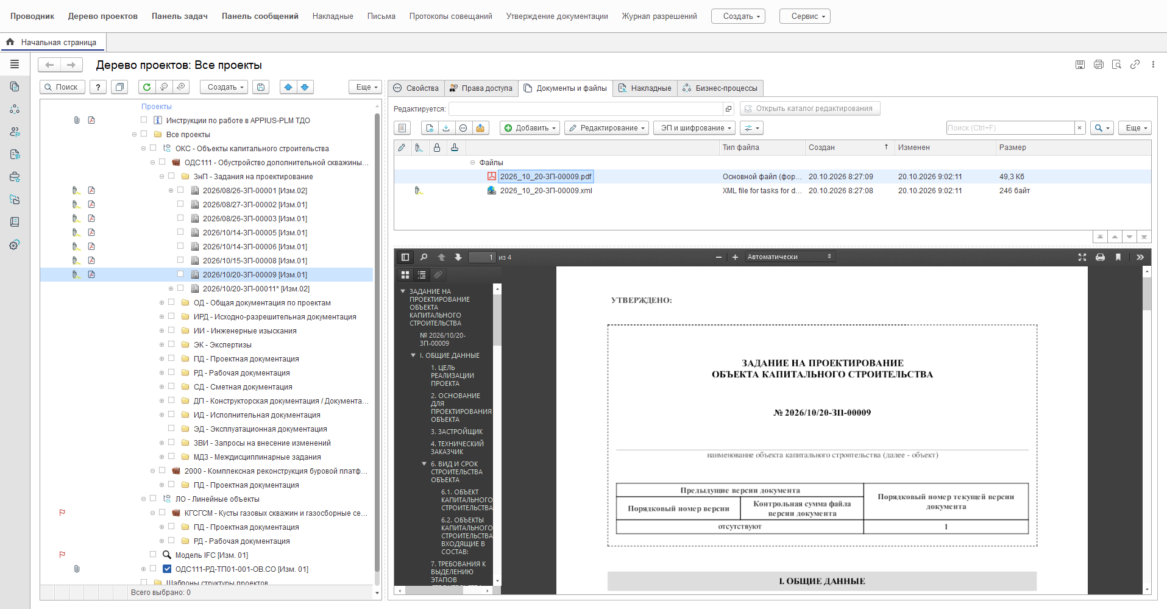Toggle the PDF viewer sidebar panel

point(405,257)
